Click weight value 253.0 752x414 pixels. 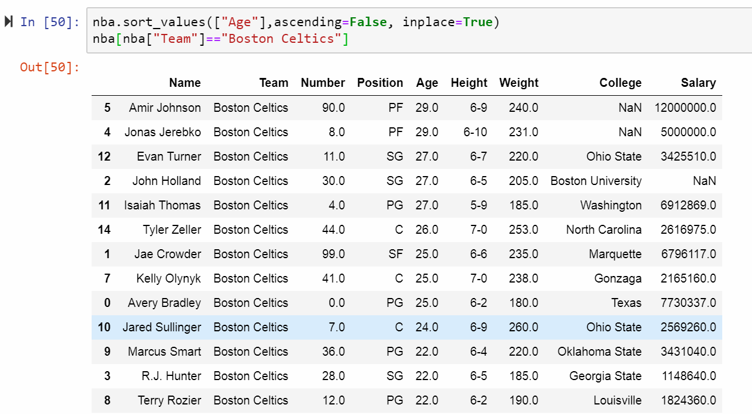click(x=524, y=230)
